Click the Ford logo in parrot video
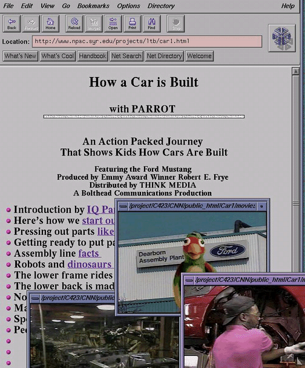This screenshot has width=305, height=368. point(228,251)
